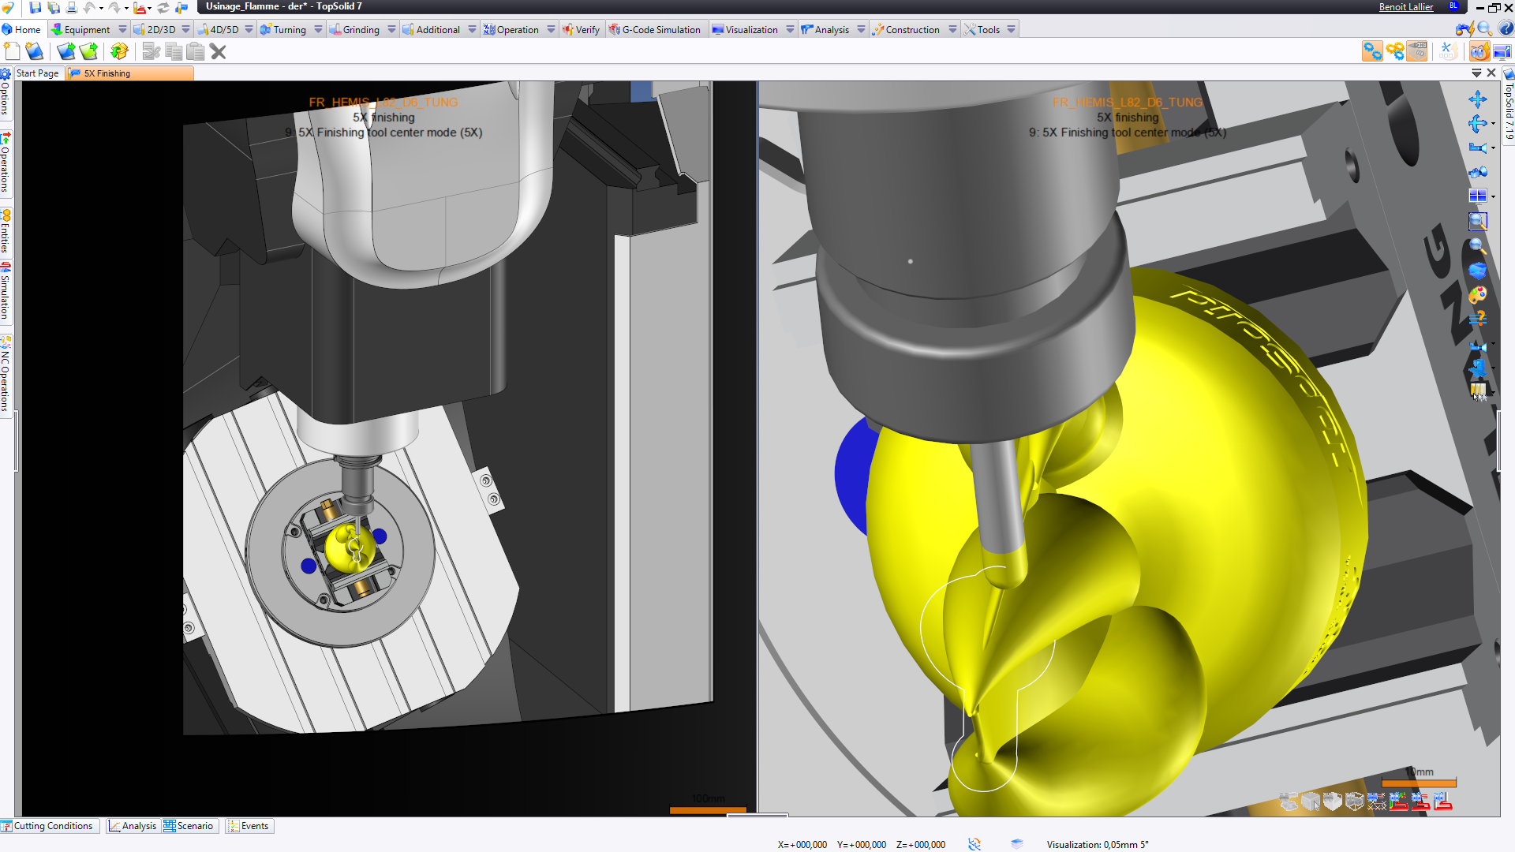Open the Simulation side panel
Screen dimensions: 1515x852
(x=6, y=290)
